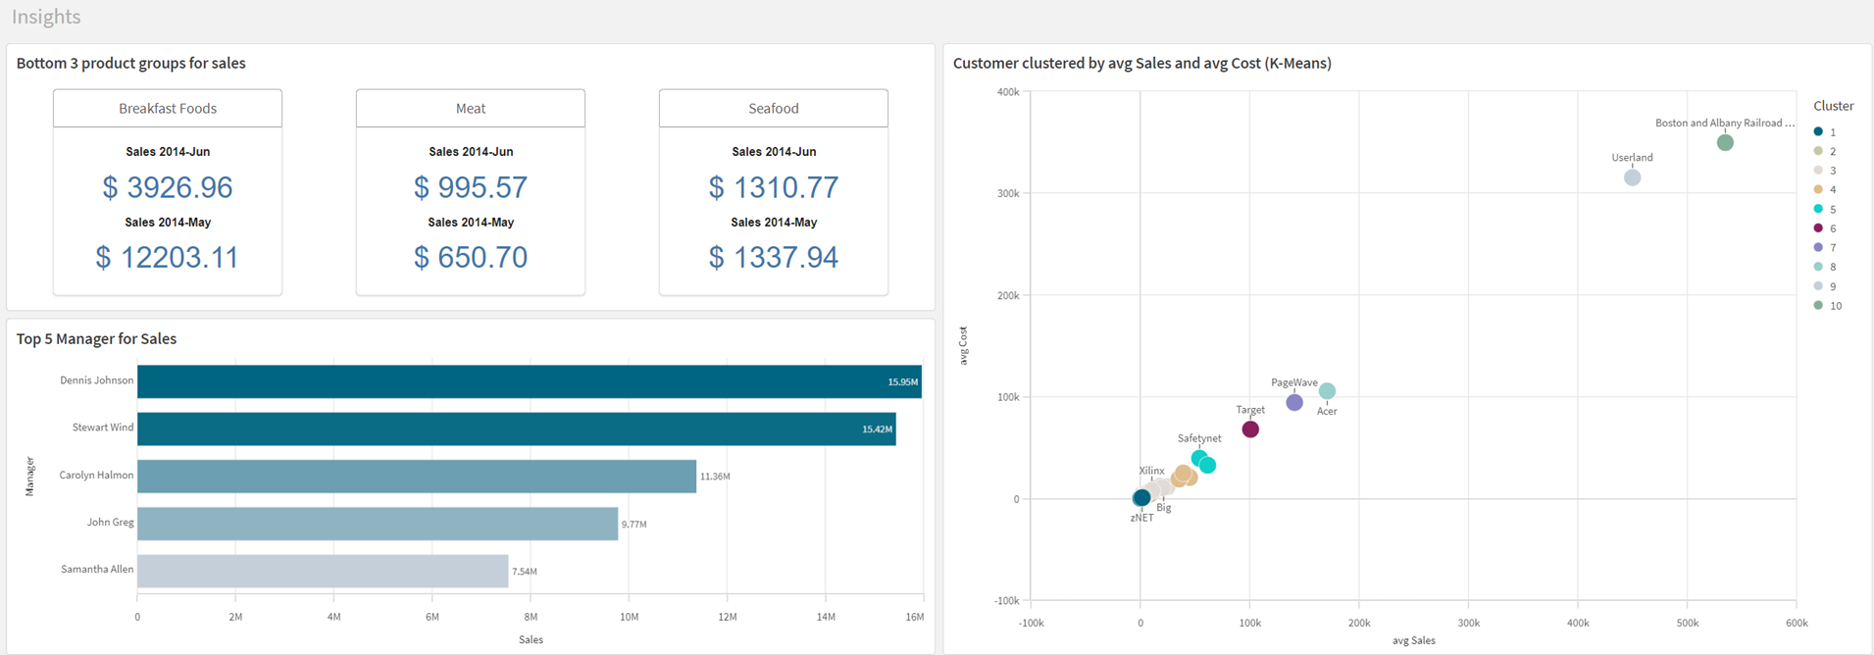Image resolution: width=1874 pixels, height=655 pixels.
Task: Select the Userland scatter point
Action: (1632, 177)
